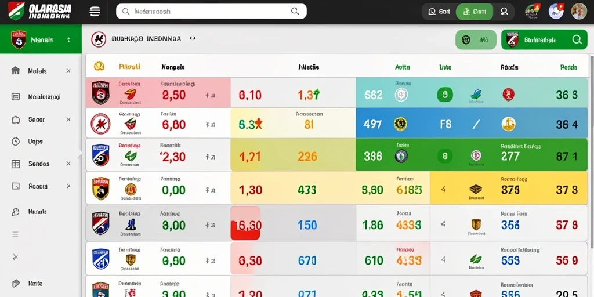Click the magnifier icon inside the search field
The width and height of the screenshot is (594, 297).
pyautogui.click(x=295, y=12)
